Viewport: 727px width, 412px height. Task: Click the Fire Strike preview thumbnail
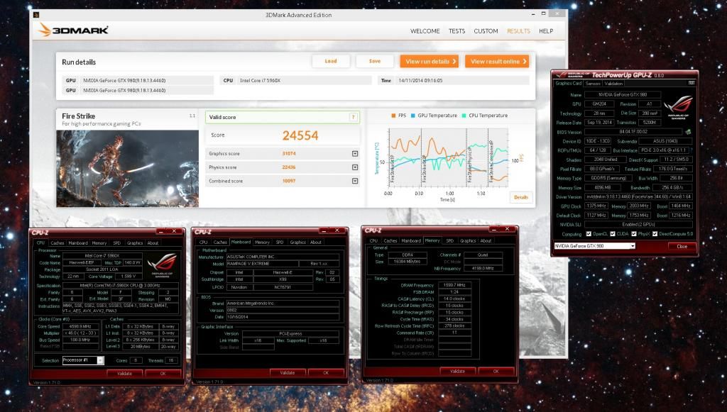[128, 169]
